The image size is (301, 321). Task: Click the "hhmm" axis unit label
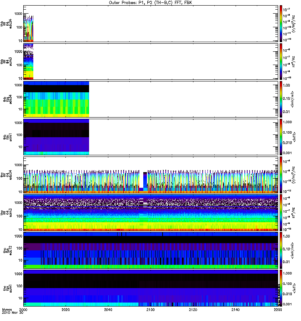pos(7,310)
